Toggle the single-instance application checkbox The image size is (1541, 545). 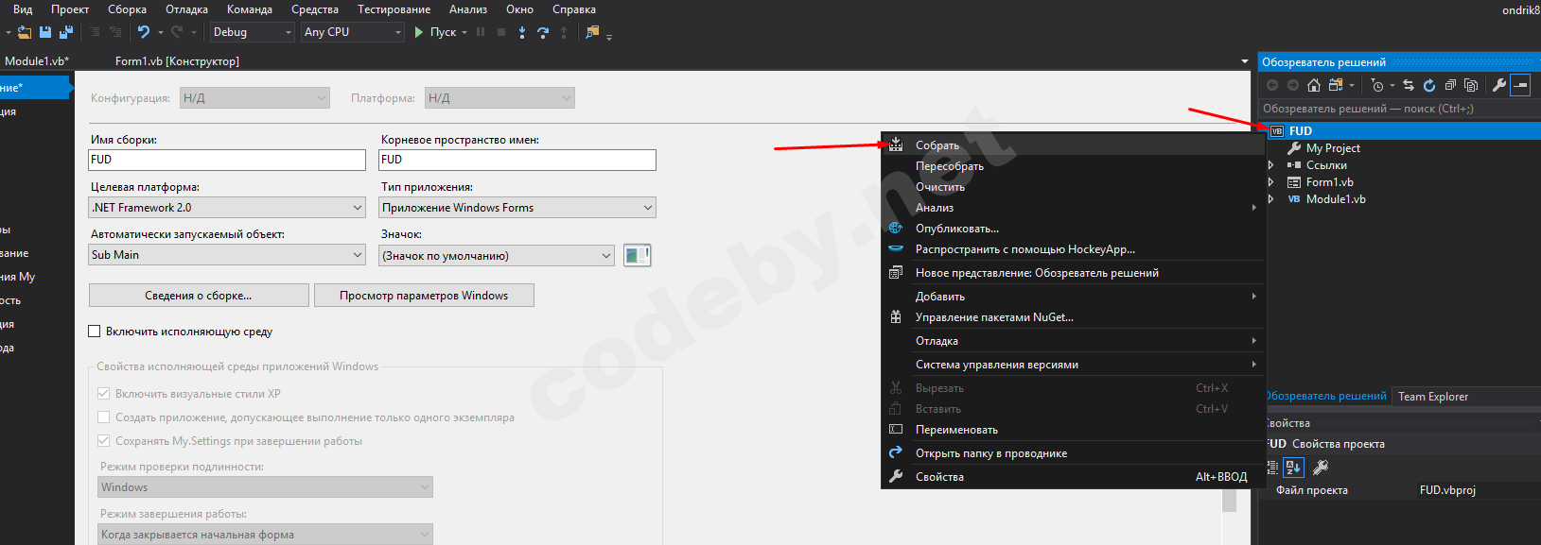coord(104,417)
